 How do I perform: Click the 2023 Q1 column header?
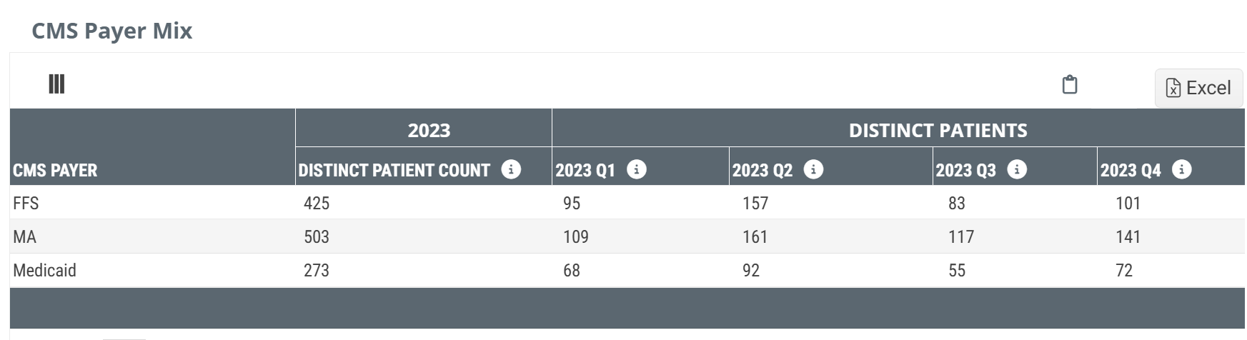(585, 170)
